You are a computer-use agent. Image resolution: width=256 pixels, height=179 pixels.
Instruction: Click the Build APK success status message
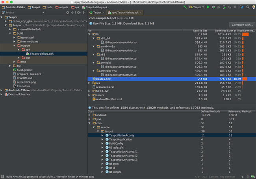50,177
